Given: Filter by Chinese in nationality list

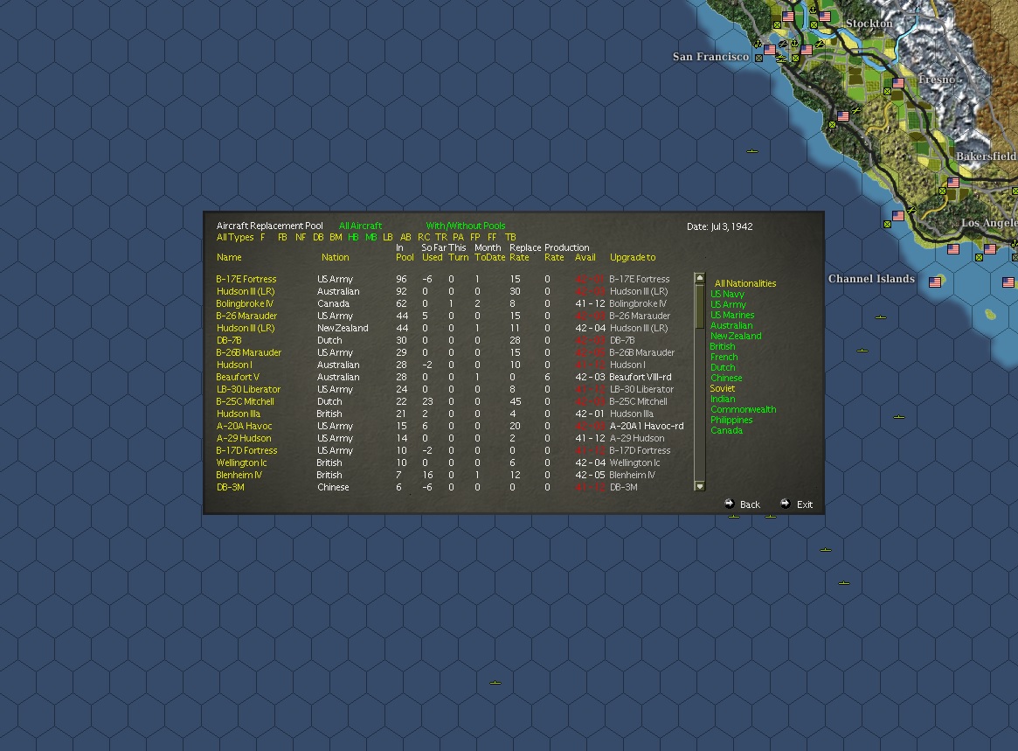Looking at the screenshot, I should click(726, 378).
